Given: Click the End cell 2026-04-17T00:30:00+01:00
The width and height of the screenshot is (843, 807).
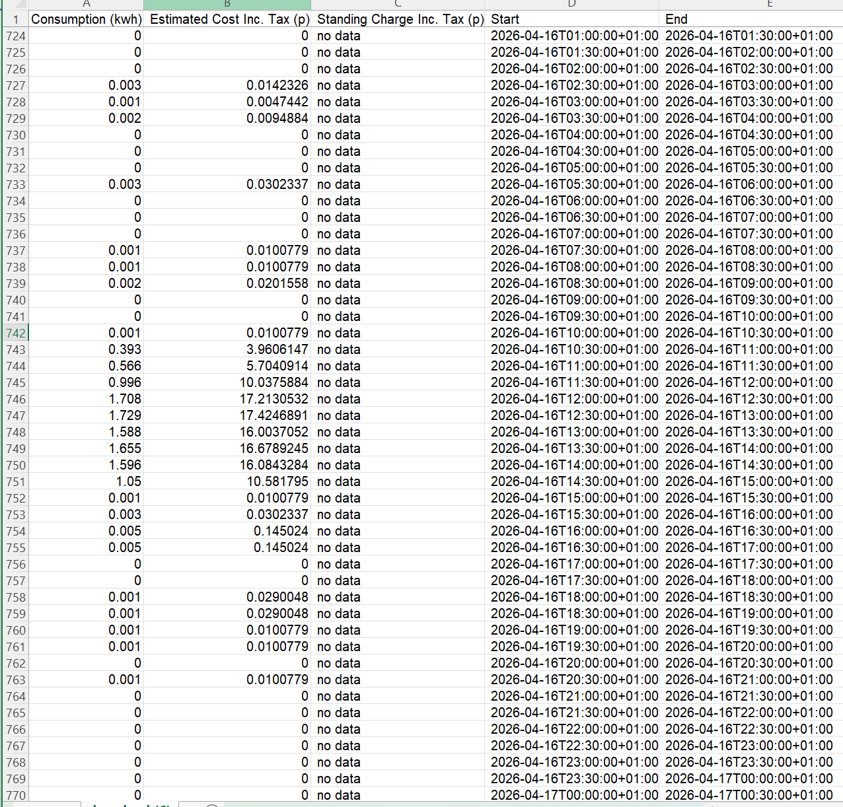Looking at the screenshot, I should [751, 795].
